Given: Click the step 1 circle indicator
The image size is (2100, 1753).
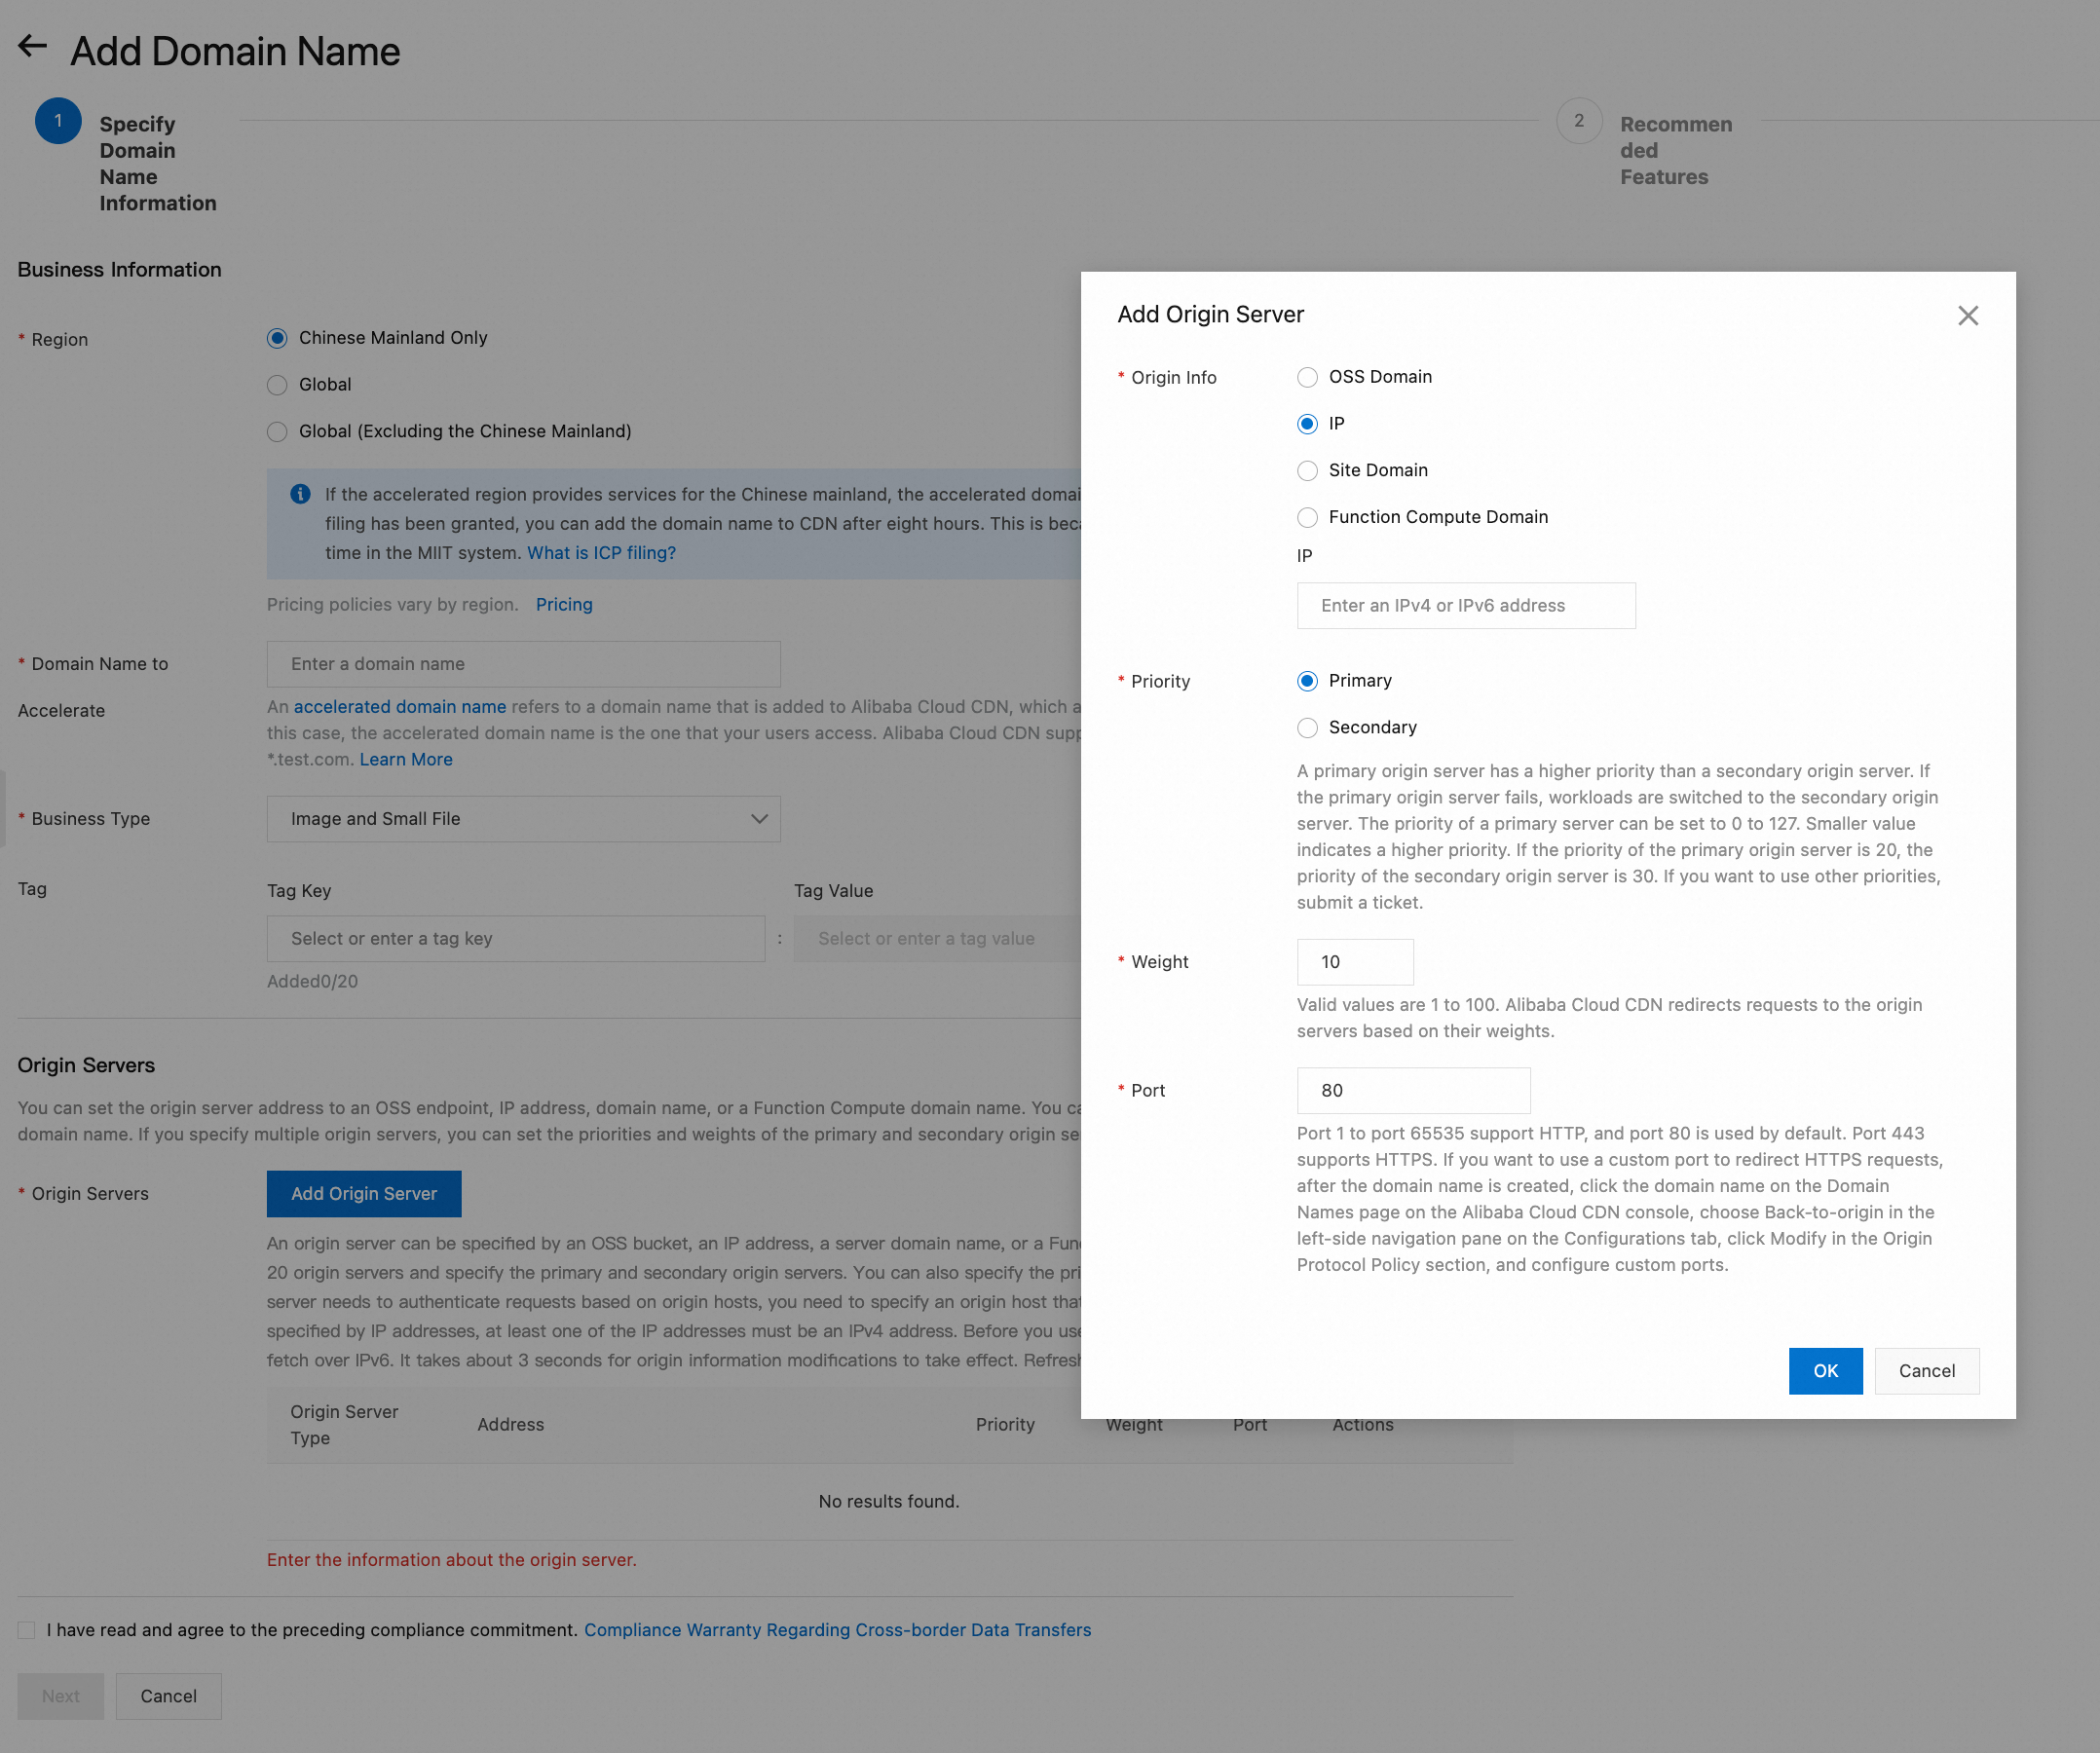Looking at the screenshot, I should click(58, 121).
